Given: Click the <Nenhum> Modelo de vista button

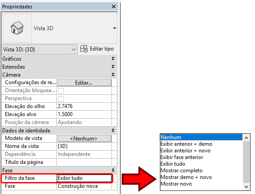Looking at the screenshot, I should 84,139.
